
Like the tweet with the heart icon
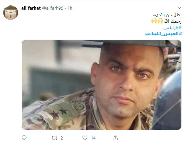(85, 138)
